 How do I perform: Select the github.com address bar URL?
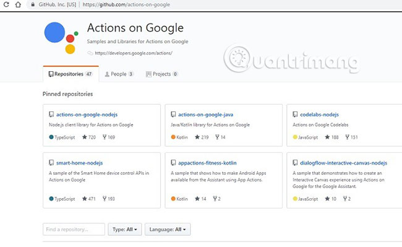coord(126,4)
